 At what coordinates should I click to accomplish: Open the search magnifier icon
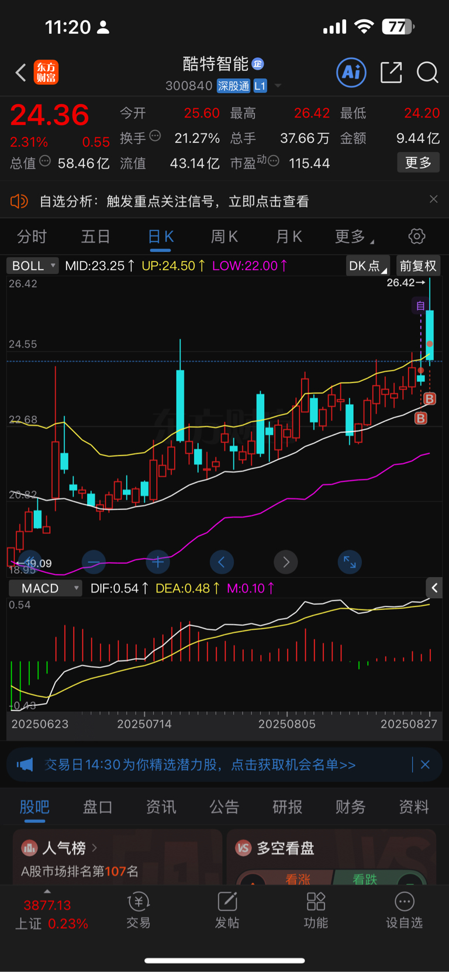427,73
